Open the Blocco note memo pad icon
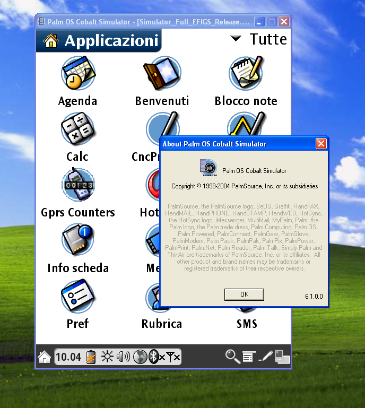The image size is (365, 408). coord(246,73)
